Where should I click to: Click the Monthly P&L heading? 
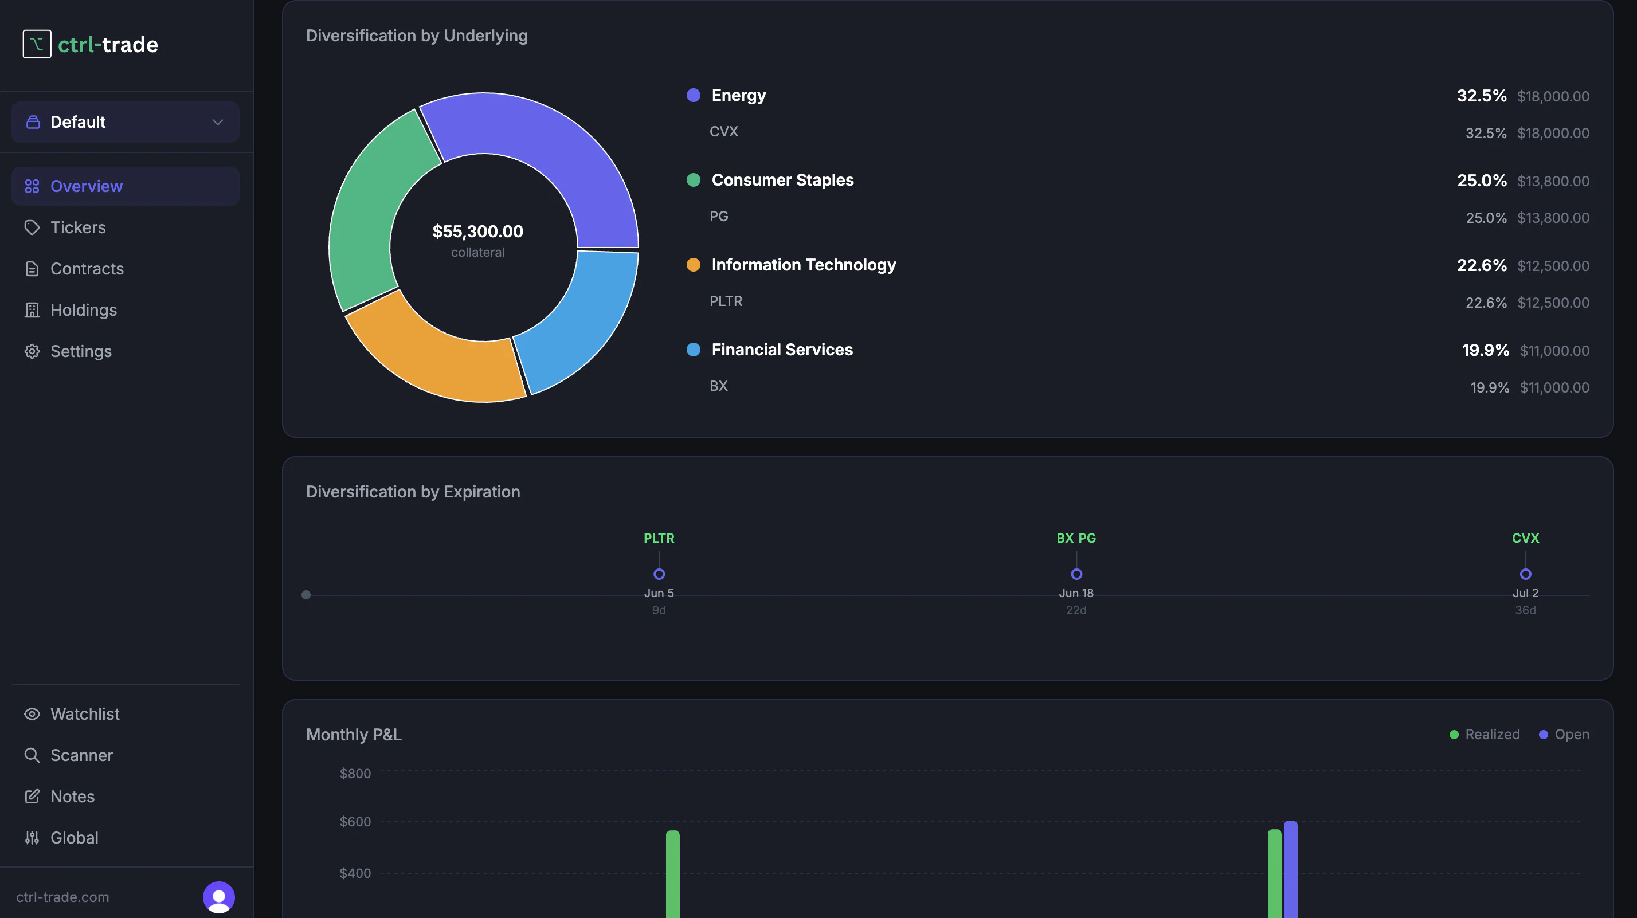pos(354,735)
